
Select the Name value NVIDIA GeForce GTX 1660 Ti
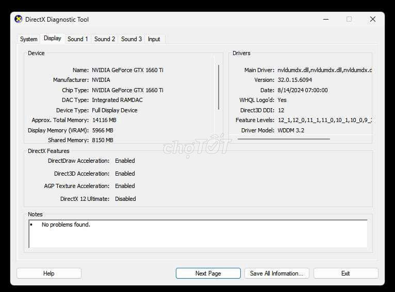coord(127,70)
